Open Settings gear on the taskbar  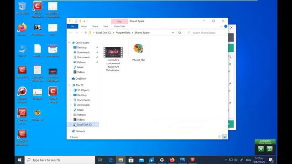[162, 160]
